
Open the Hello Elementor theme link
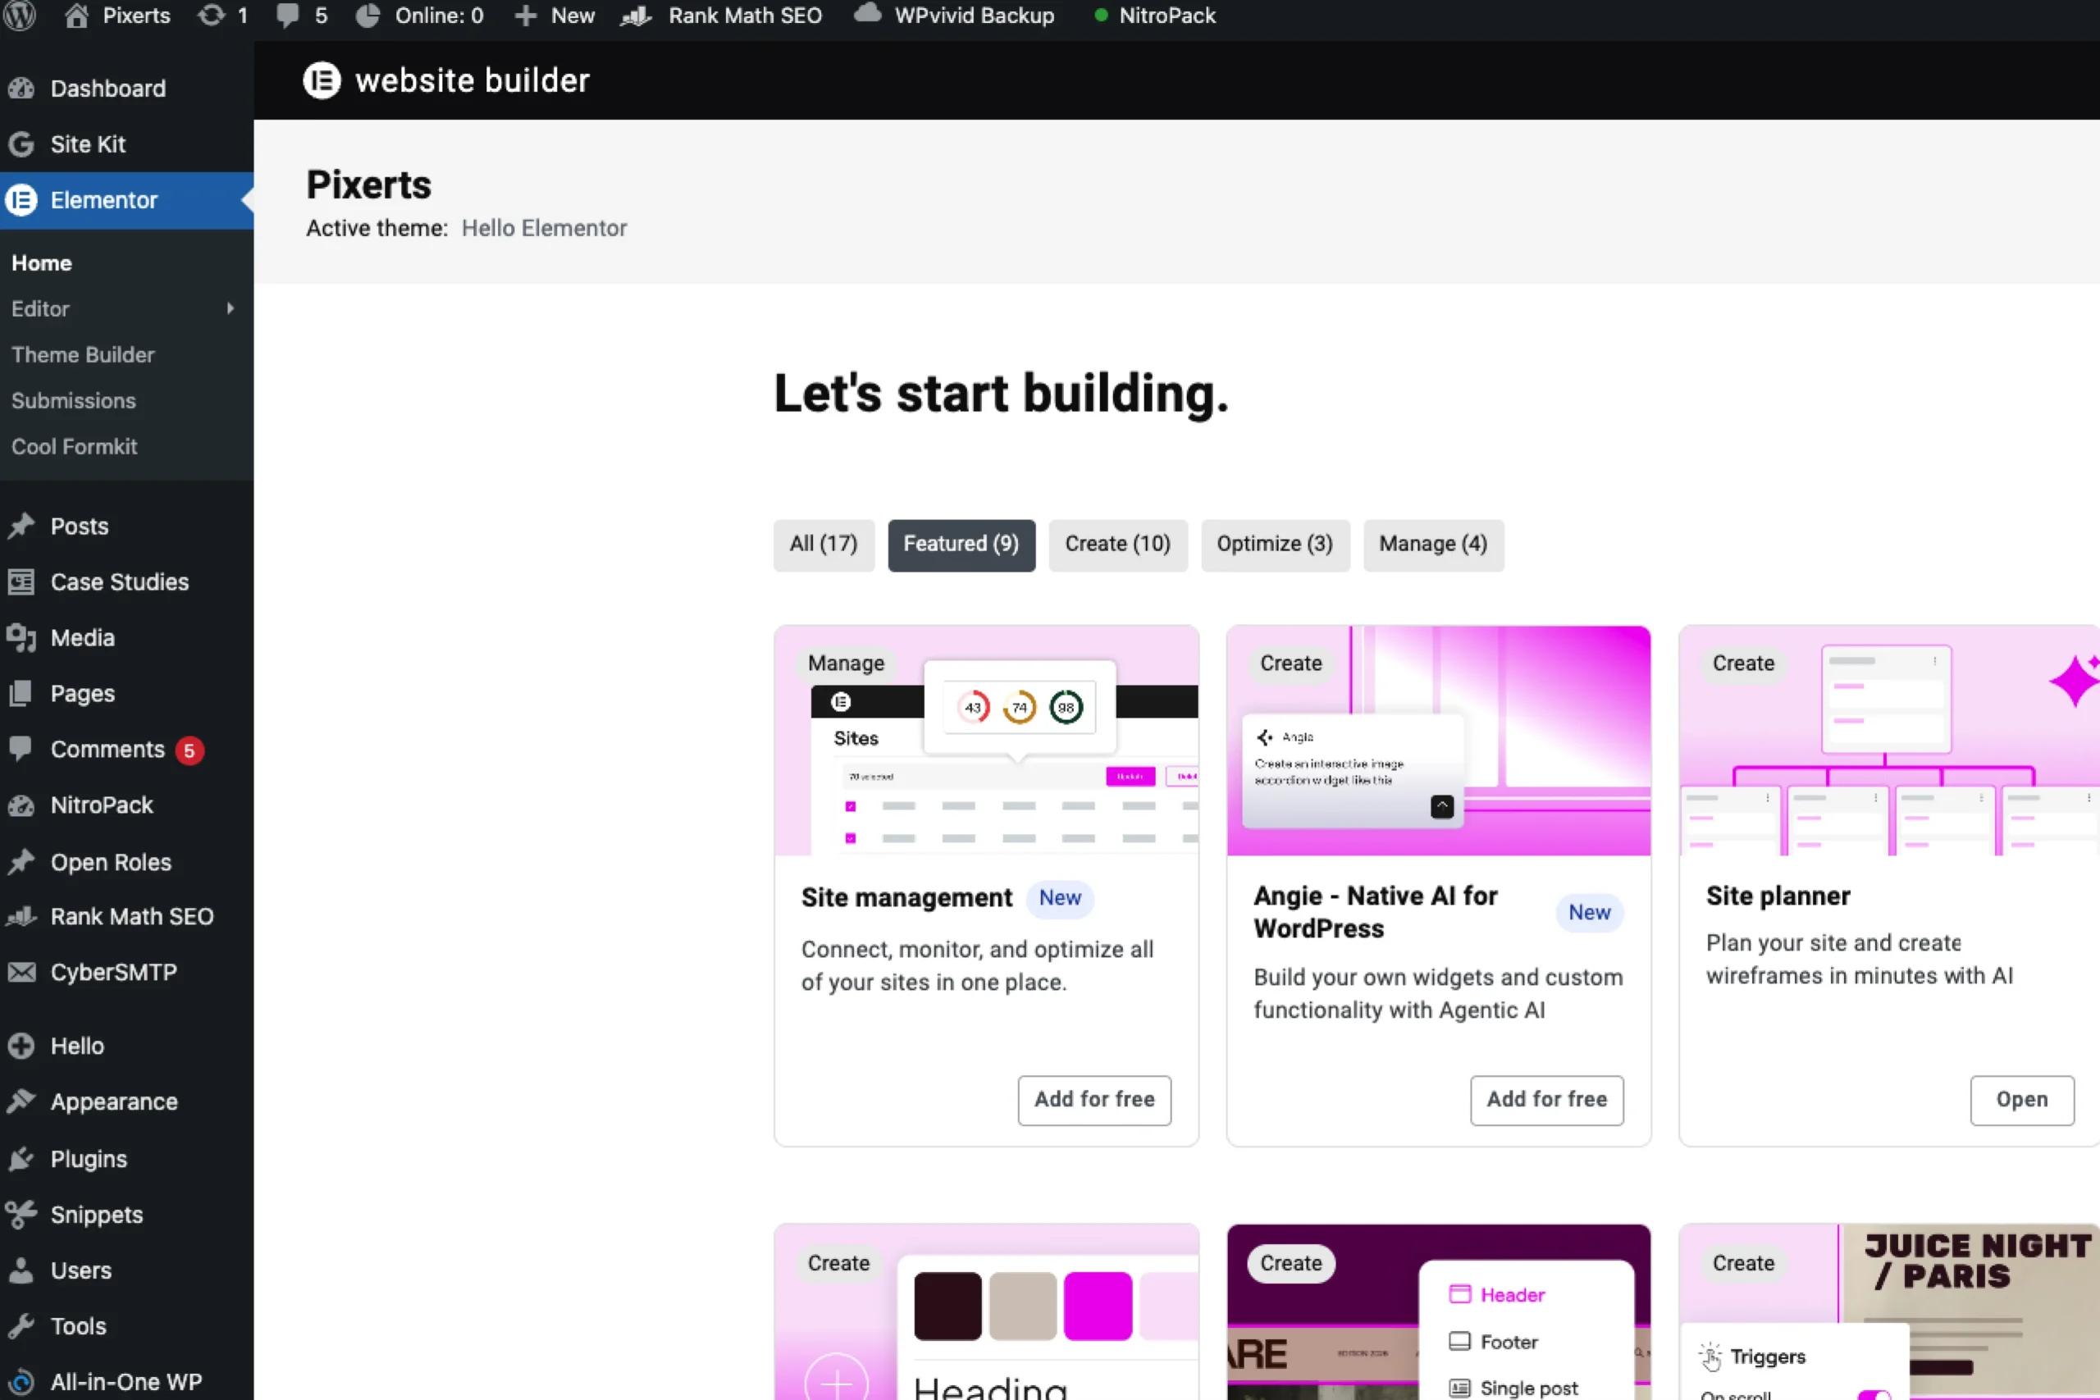[544, 229]
